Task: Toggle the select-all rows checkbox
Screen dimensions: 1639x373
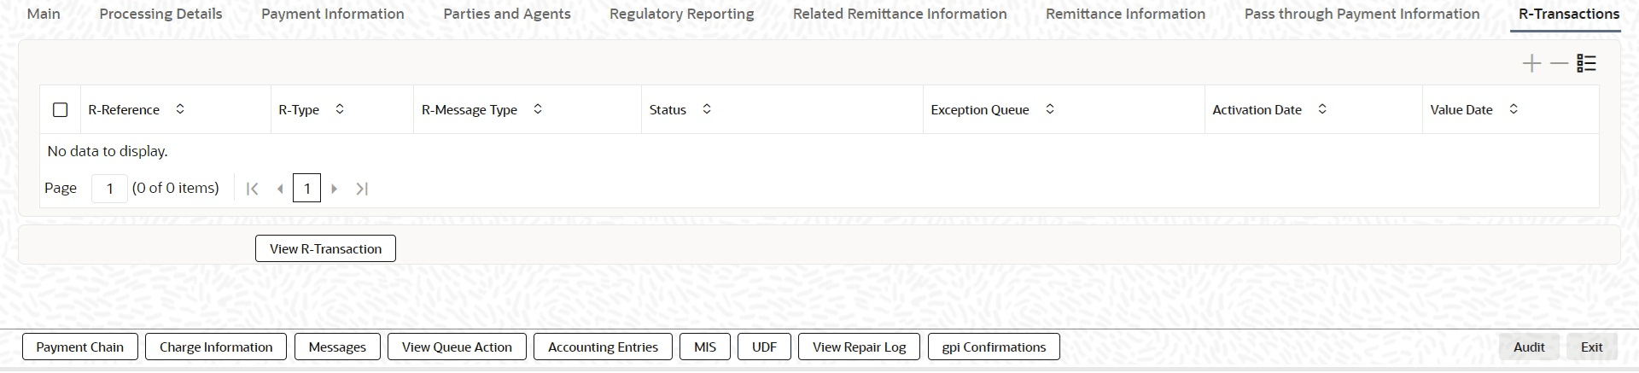Action: tap(60, 110)
